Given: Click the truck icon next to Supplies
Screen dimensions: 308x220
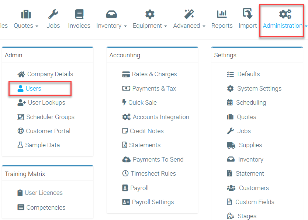Looking at the screenshot, I should tap(231, 145).
